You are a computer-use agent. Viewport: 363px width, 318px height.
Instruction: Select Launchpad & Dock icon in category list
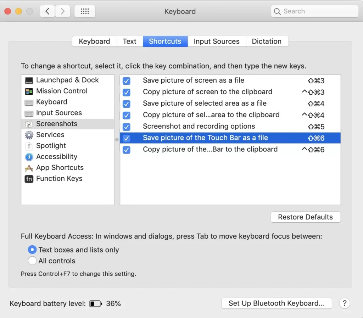[29, 80]
